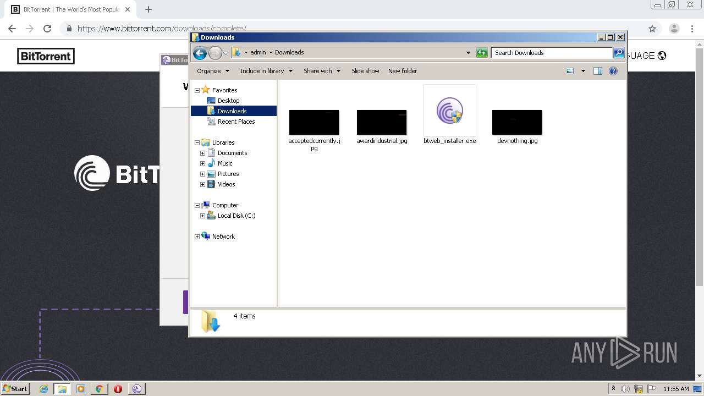Open Opera from taskbar
Screen dimensions: 704x396
118,389
